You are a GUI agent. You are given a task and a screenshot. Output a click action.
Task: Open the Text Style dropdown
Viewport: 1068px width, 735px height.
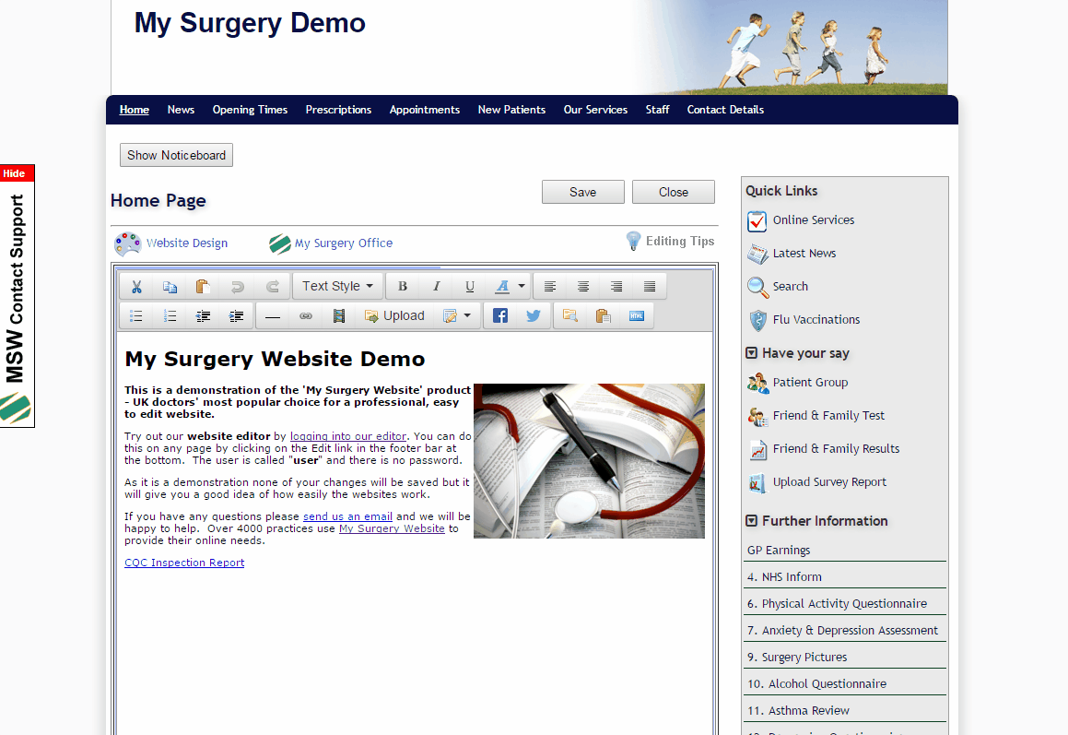click(337, 286)
